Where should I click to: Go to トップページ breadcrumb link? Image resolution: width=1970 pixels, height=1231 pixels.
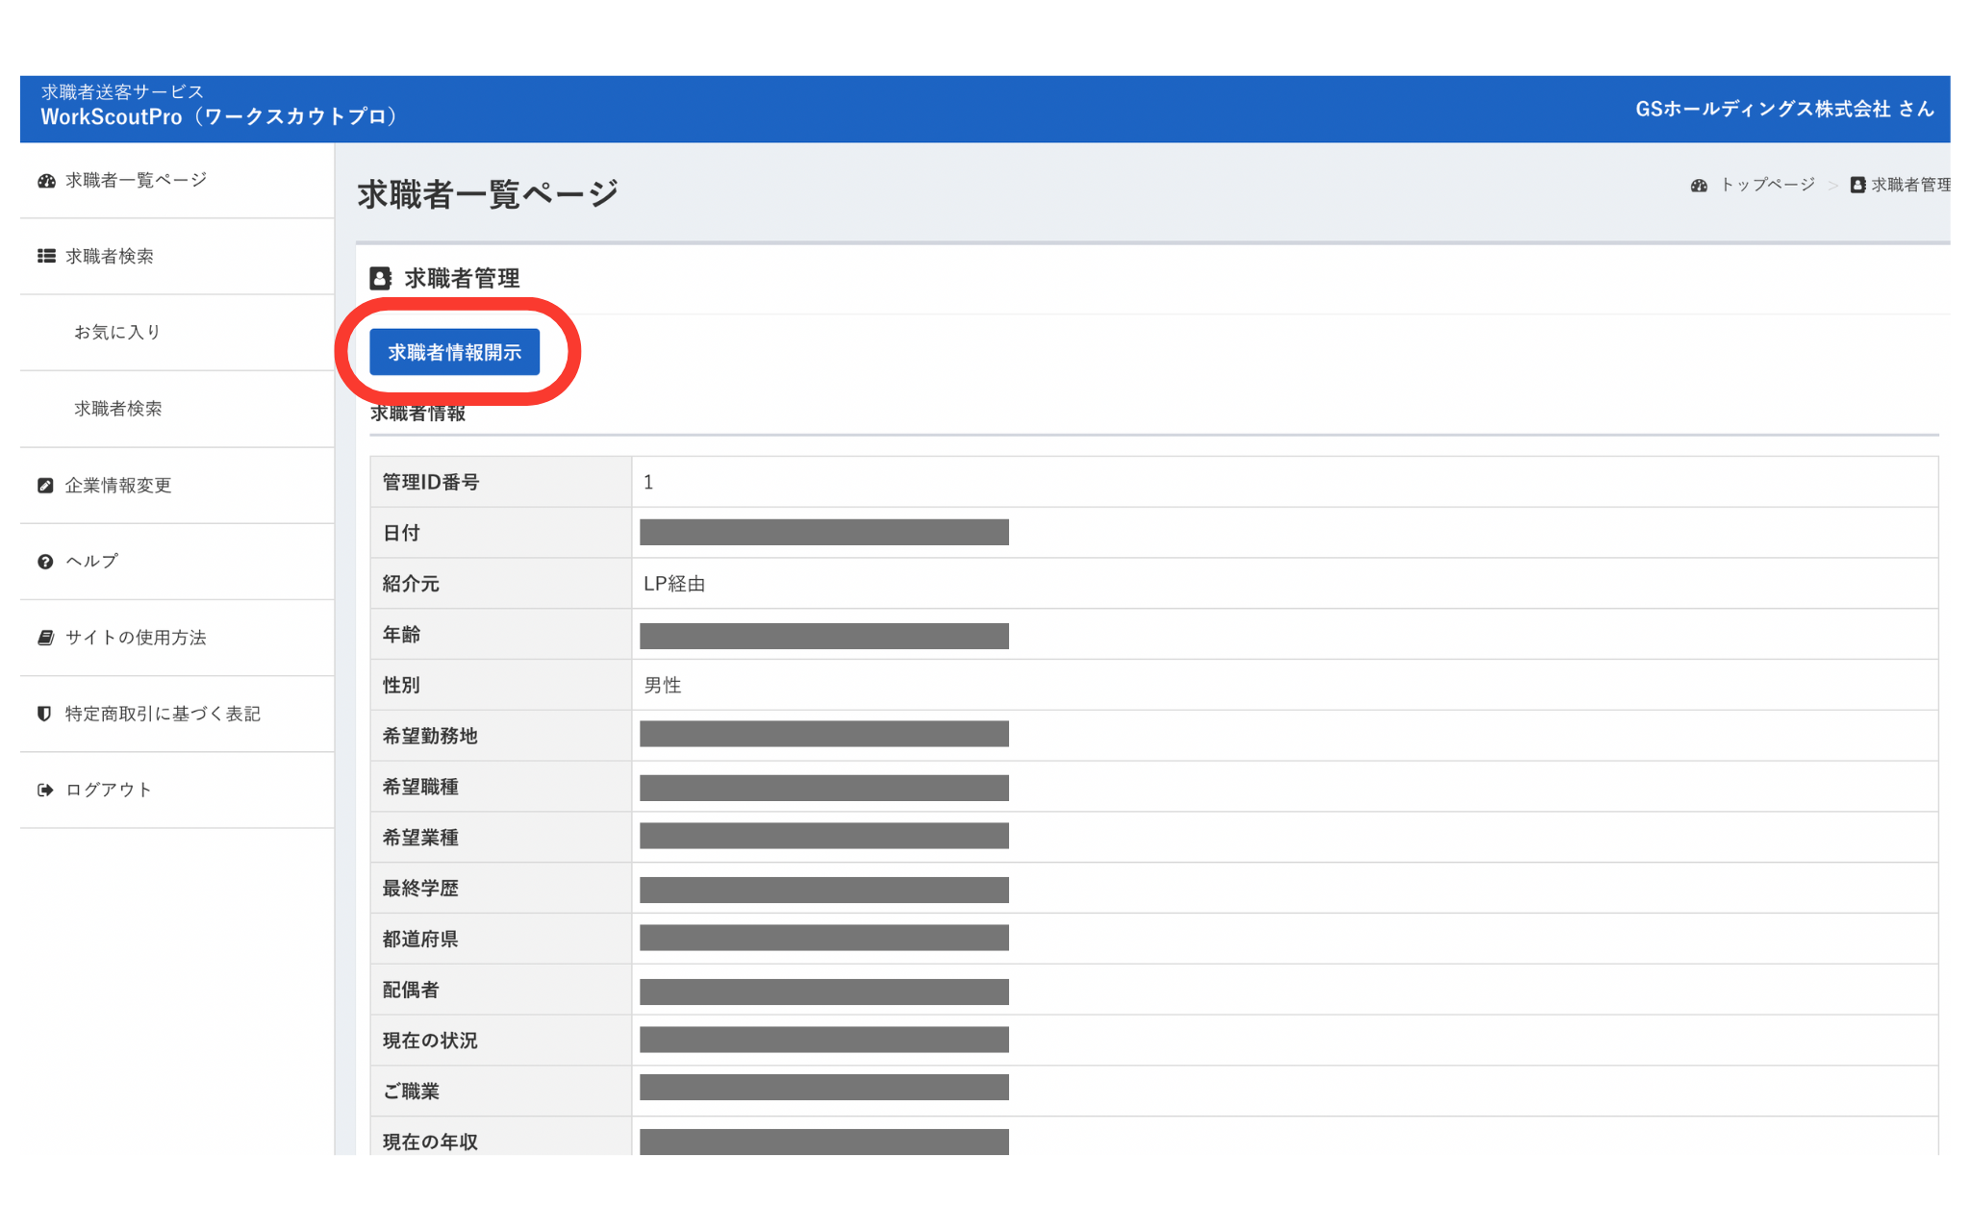1767,185
